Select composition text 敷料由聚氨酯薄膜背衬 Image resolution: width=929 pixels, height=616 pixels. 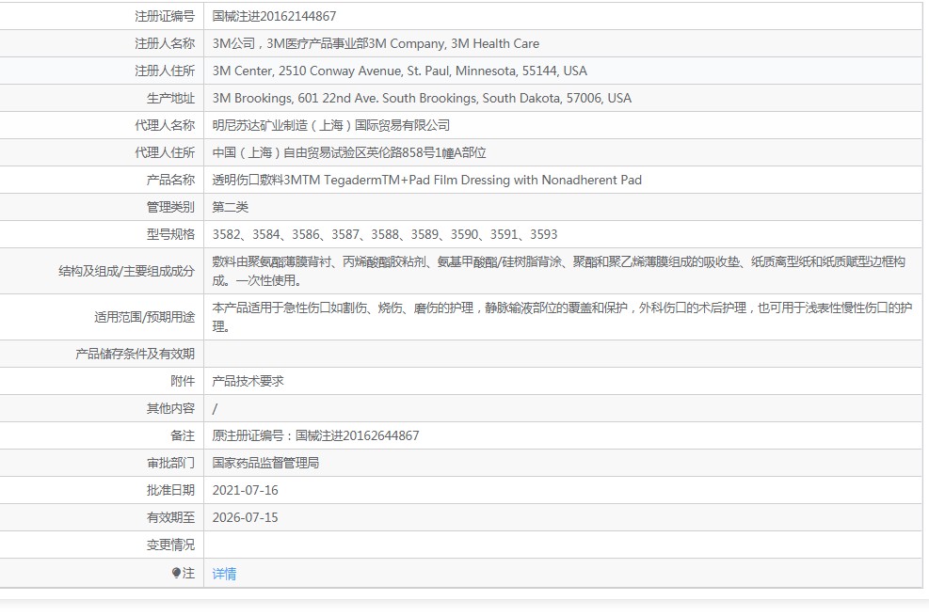click(559, 271)
